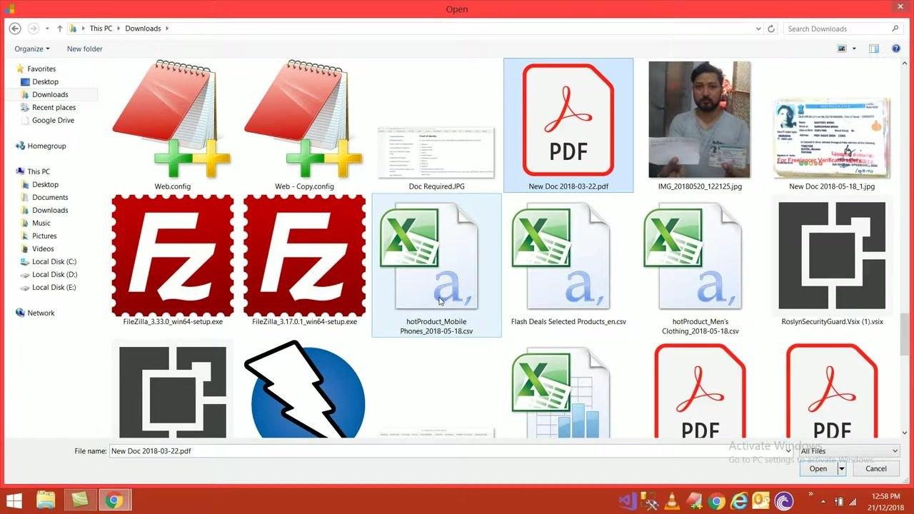The width and height of the screenshot is (914, 514).
Task: Go back using the Back arrow
Action: coord(15,29)
